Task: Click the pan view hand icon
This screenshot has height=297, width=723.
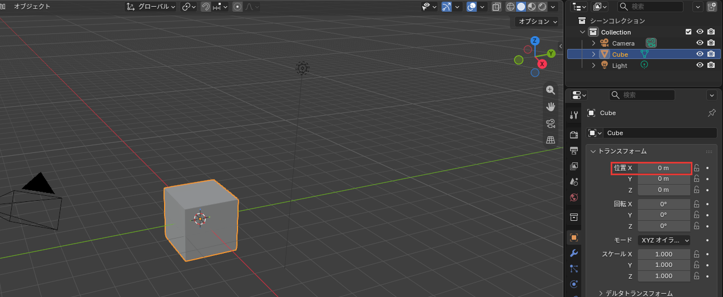Action: pyautogui.click(x=551, y=107)
